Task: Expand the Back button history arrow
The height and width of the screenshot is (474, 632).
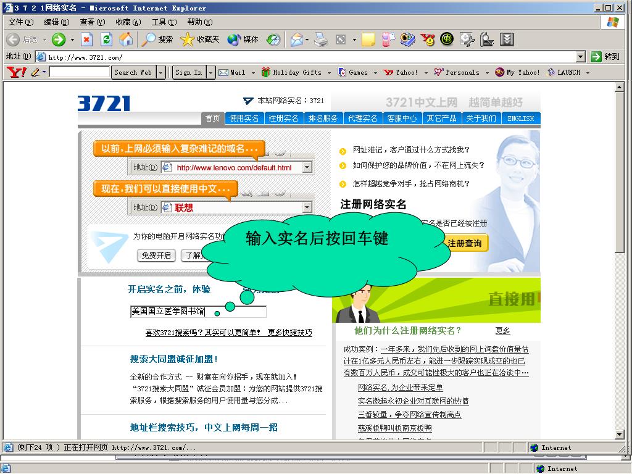Action: point(44,40)
